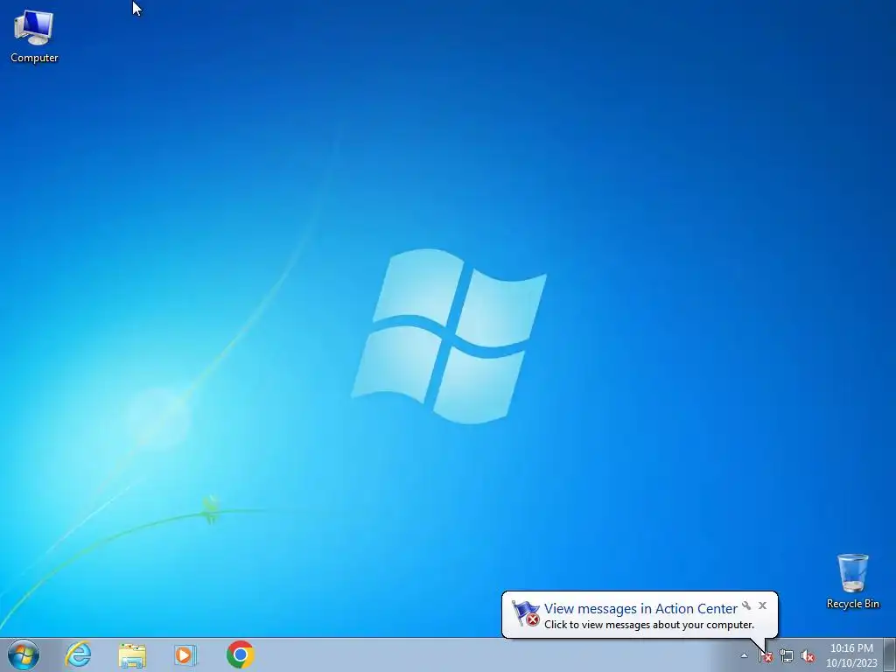Click the muted volume speaker tray icon

[808, 656]
